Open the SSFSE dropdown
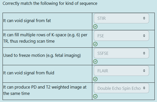The width and height of the screenshot is (157, 102). pyautogui.click(x=121, y=53)
